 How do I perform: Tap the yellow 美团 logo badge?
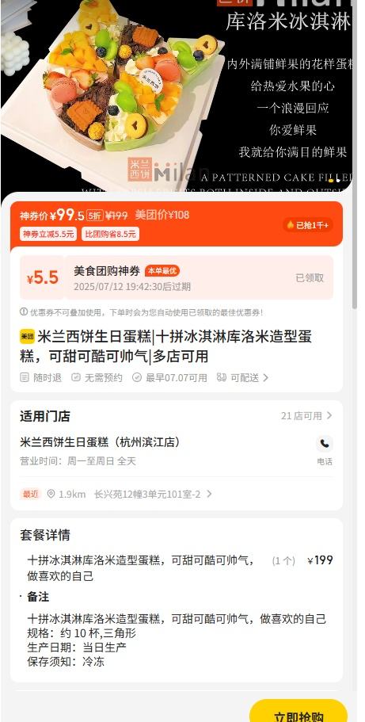tap(27, 337)
